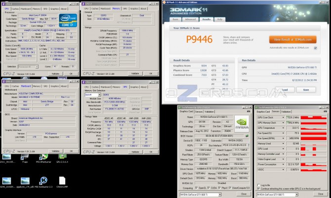Click the BIOS save icon next to BIOS Version
This screenshot has height=198, width=331.
click(247, 136)
